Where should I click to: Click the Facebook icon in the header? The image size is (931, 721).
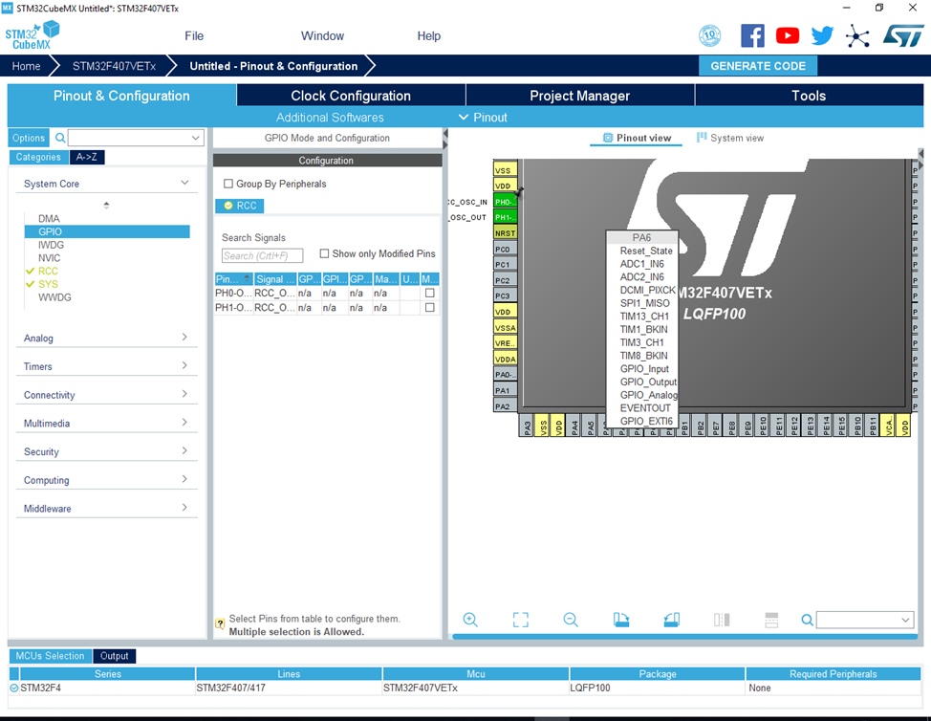pos(752,36)
